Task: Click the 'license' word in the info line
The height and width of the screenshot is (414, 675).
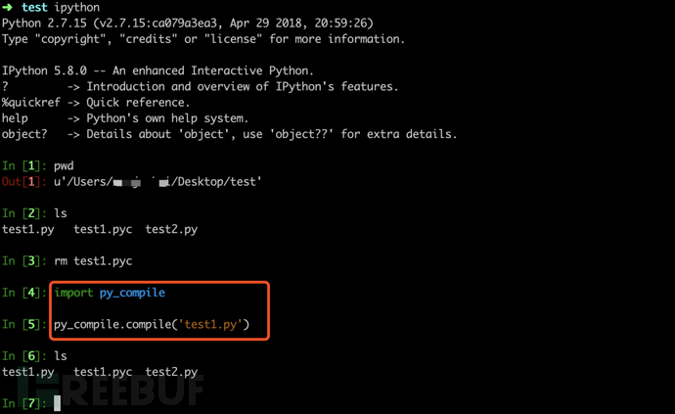Action: click(x=233, y=39)
